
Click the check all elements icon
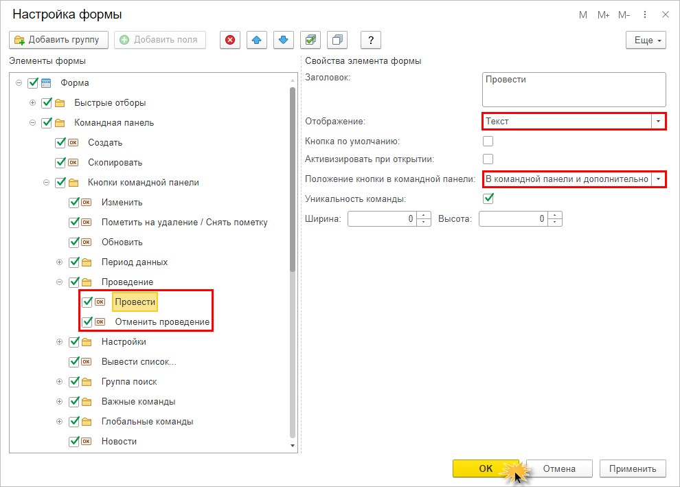(x=311, y=40)
